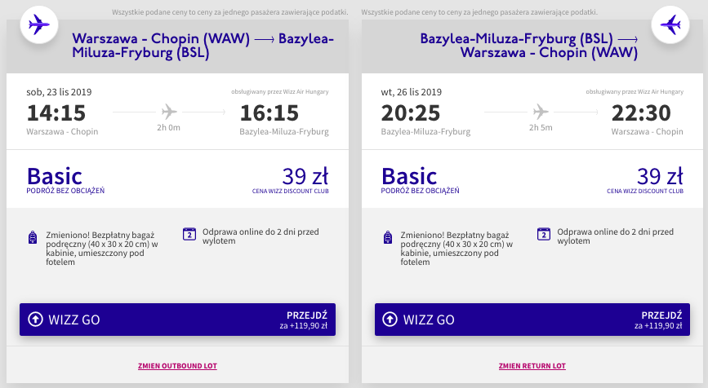Click the up-arrow icon on outbound WIZZ GO
This screenshot has width=708, height=388.
click(35, 319)
